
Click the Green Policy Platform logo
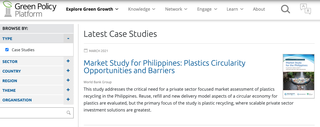pyautogui.click(x=29, y=9)
